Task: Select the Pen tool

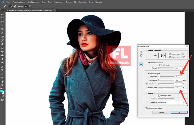Action: point(2,66)
